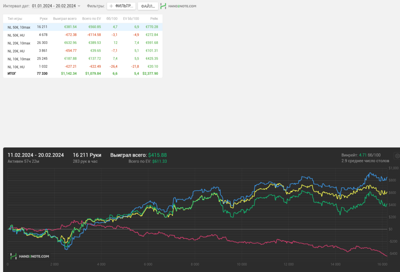Open chart settings gear icon
This screenshot has height=272, width=400.
[x=397, y=156]
